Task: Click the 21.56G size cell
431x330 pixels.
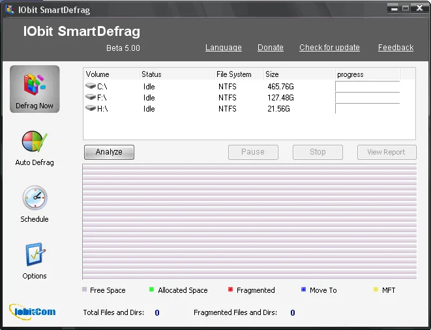Action: (278, 109)
